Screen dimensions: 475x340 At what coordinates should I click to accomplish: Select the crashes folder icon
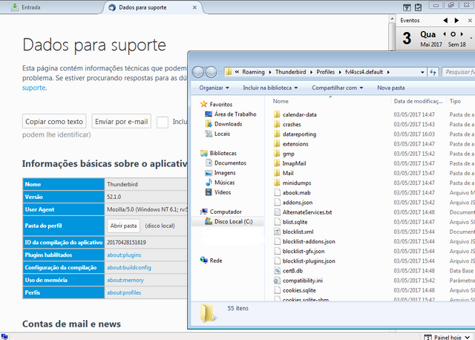[x=277, y=124]
